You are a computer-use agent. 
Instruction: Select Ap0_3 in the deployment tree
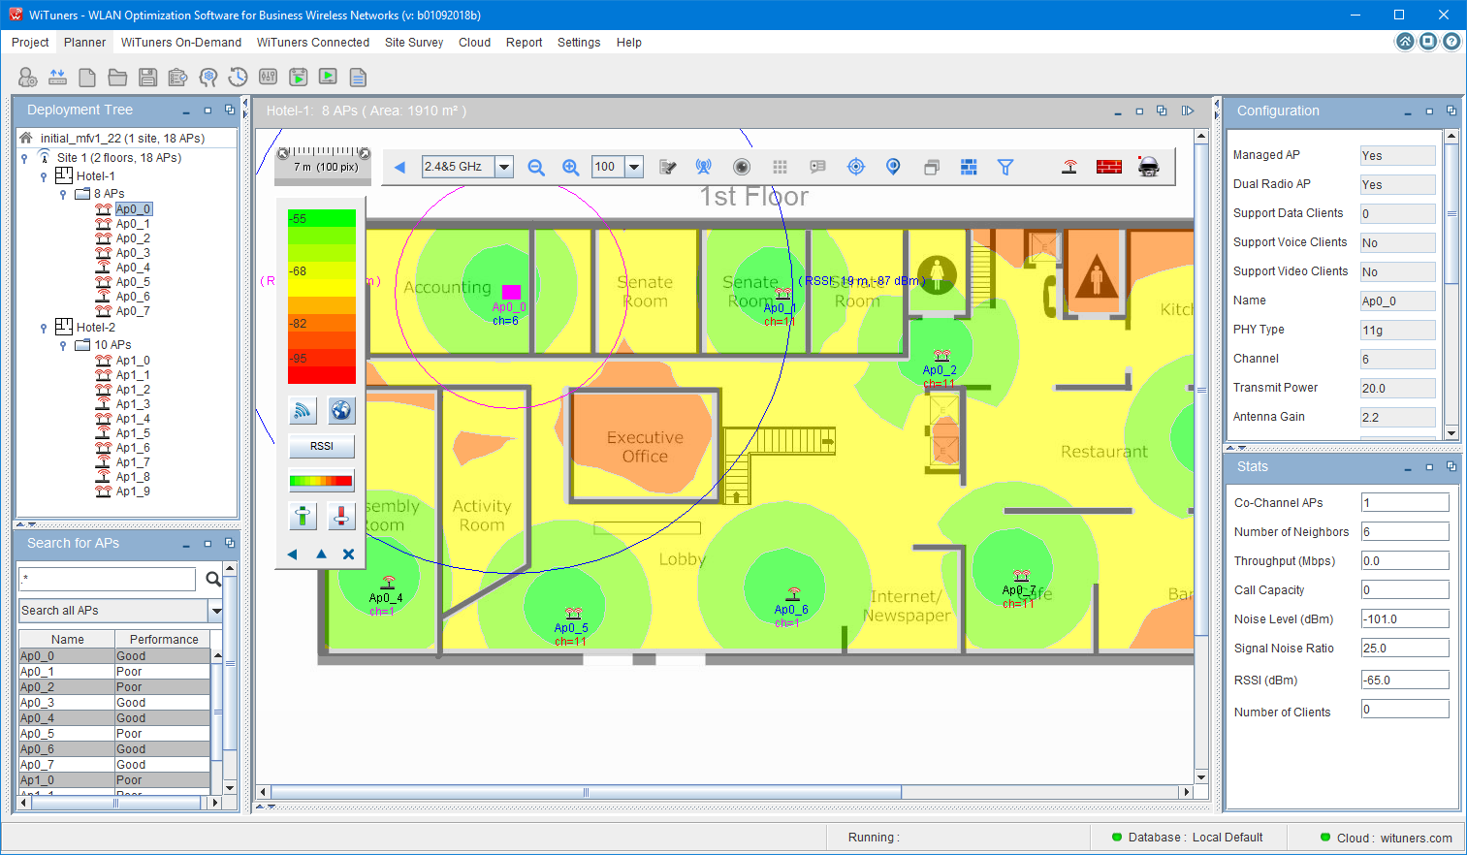coord(133,253)
